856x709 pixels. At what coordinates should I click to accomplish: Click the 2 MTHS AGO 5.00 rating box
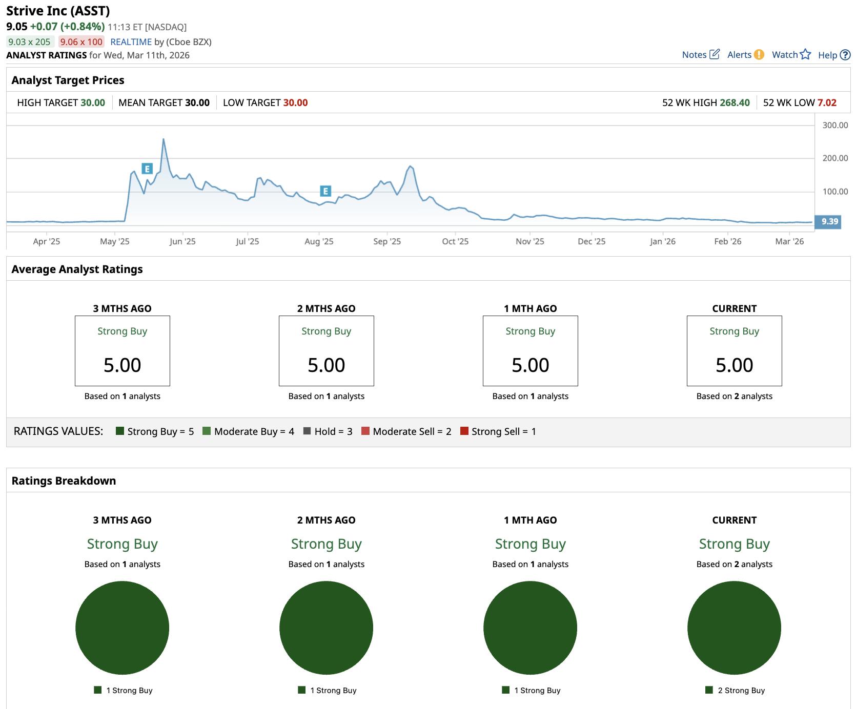pos(326,351)
